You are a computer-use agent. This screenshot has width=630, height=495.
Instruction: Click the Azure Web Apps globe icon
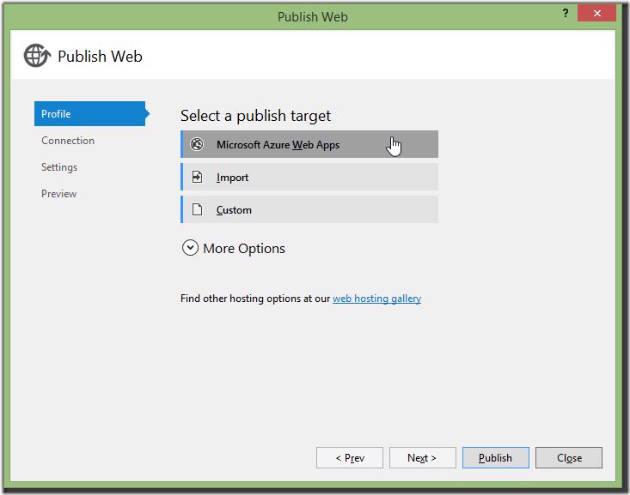pos(197,144)
